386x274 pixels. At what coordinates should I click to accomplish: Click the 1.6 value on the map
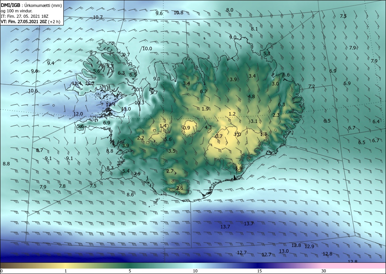click(264, 134)
